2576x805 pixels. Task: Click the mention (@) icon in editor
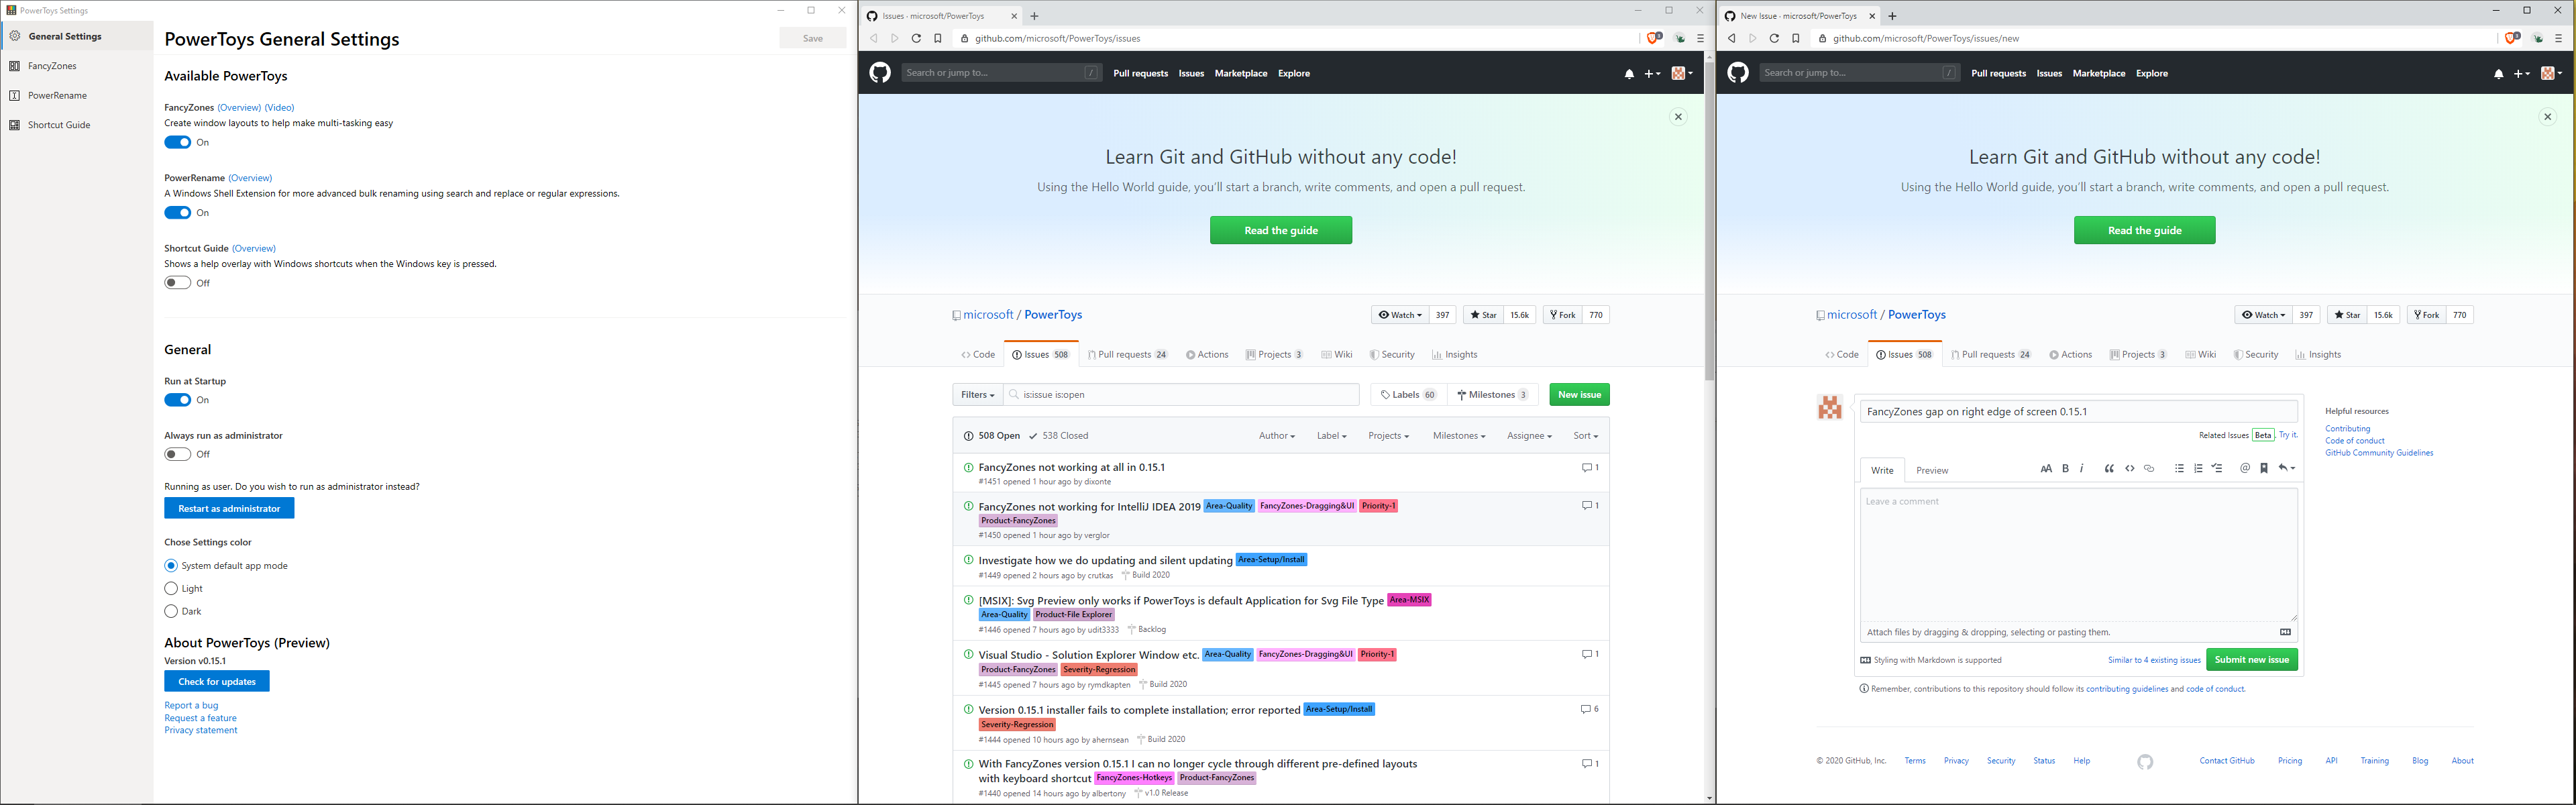coord(2245,468)
